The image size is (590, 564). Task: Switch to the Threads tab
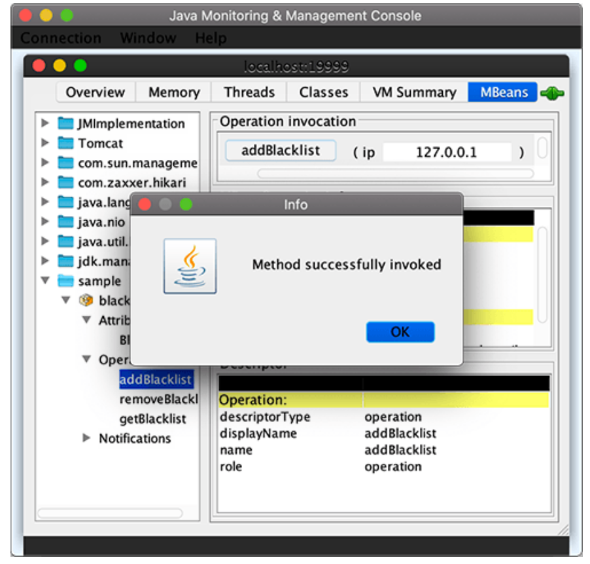click(249, 92)
